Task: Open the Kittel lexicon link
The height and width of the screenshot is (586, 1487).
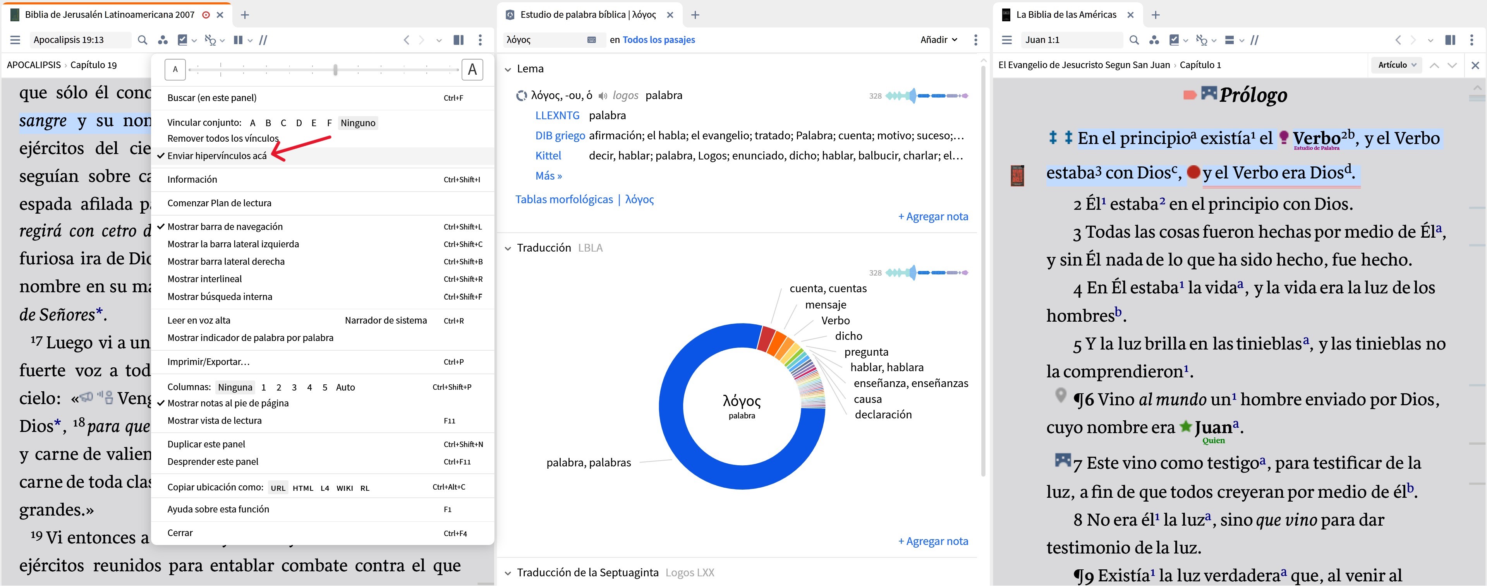Action: point(548,156)
